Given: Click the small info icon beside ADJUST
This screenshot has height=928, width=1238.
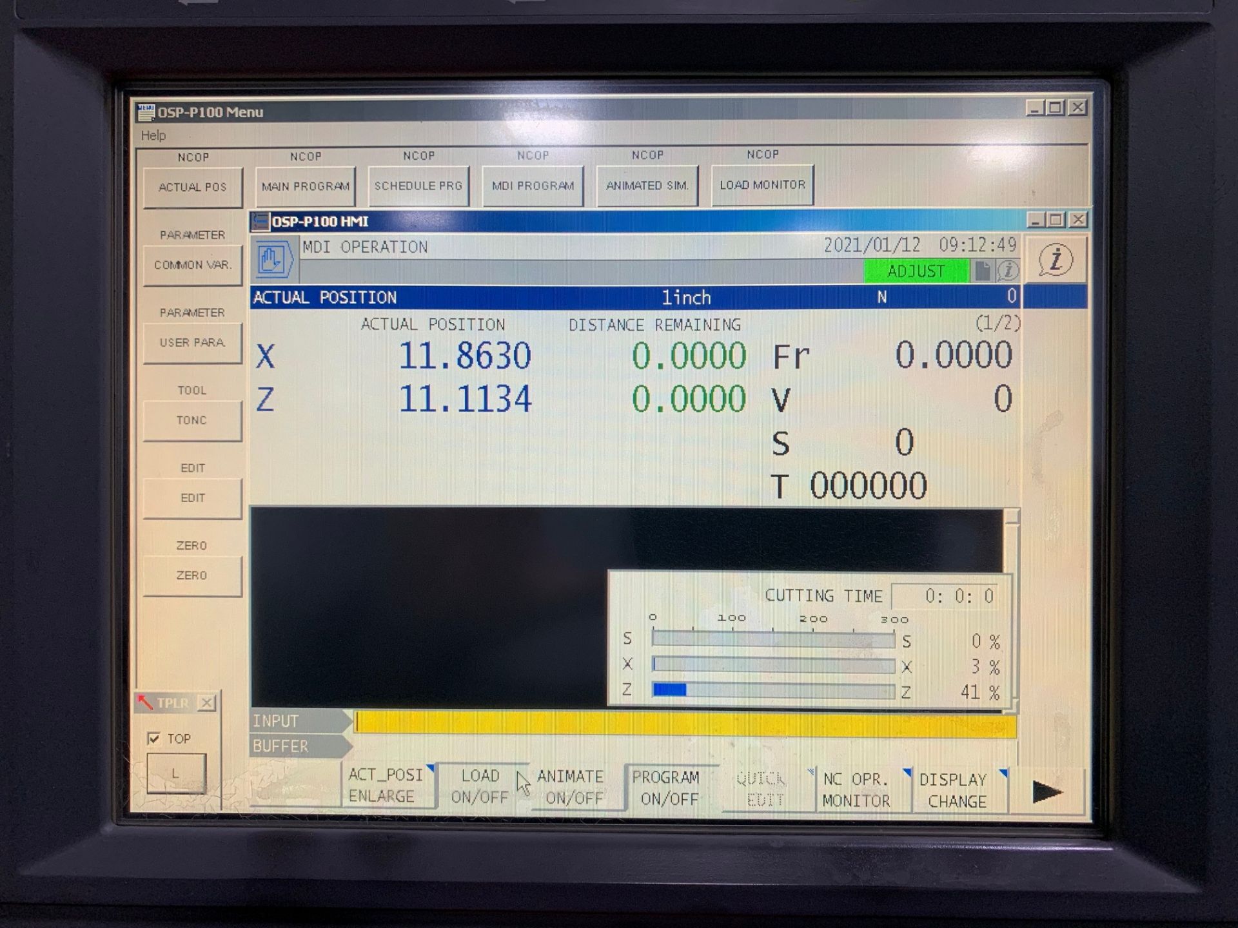Looking at the screenshot, I should tap(1008, 271).
